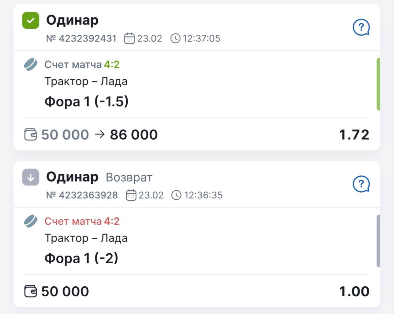The height and width of the screenshot is (314, 394).
Task: Open help bubble for bet № 4232363928
Action: click(361, 184)
